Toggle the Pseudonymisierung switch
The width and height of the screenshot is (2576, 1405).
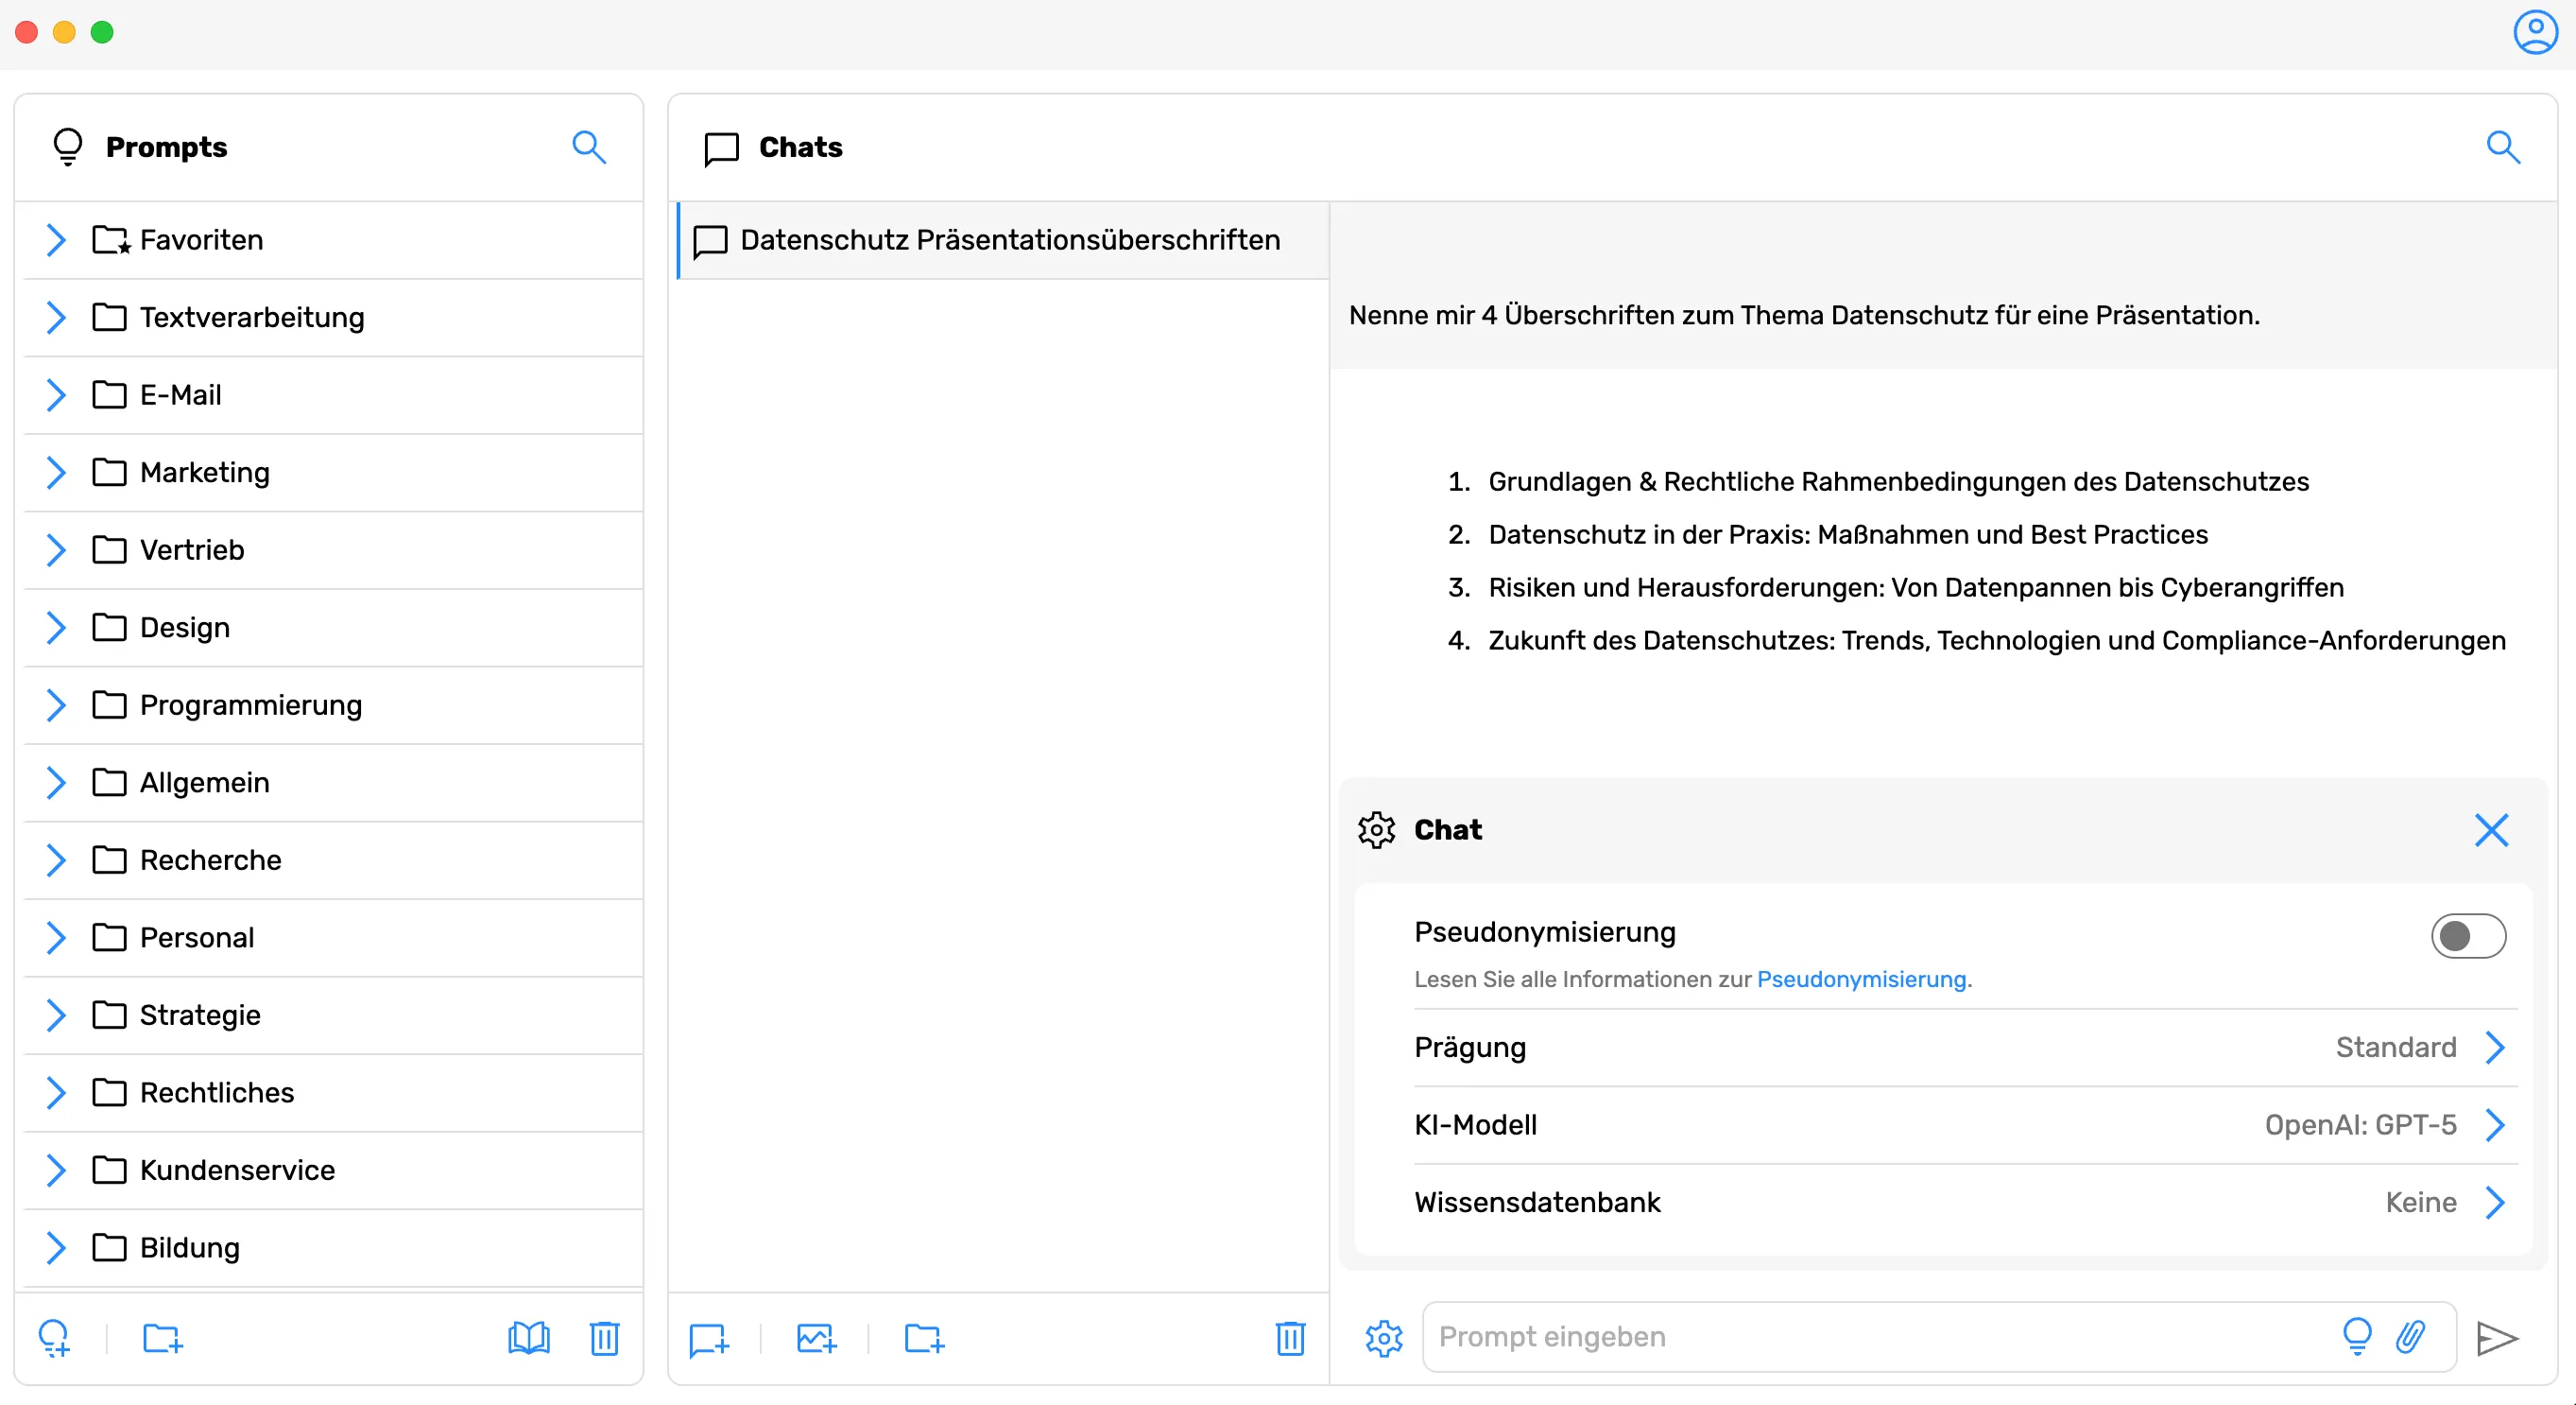[x=2468, y=936]
